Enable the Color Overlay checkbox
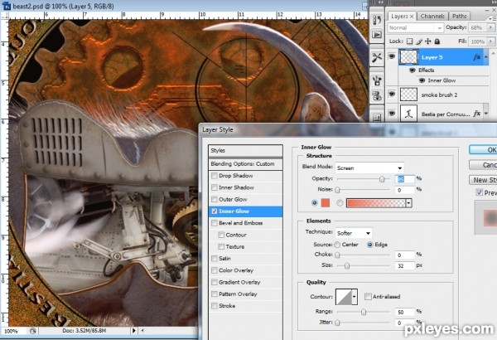The width and height of the screenshot is (497, 340). 215,270
